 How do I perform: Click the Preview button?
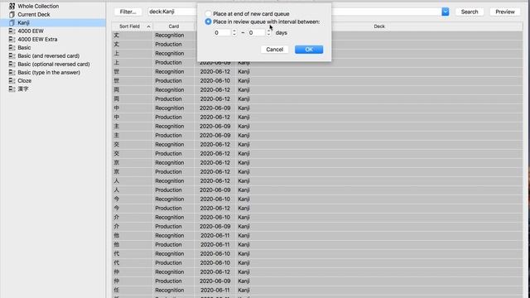pyautogui.click(x=505, y=12)
